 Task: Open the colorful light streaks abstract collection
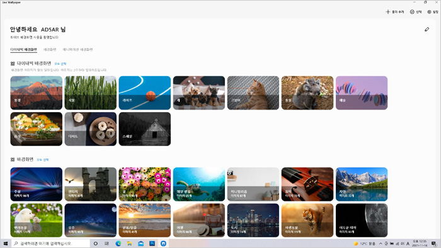pos(37,184)
